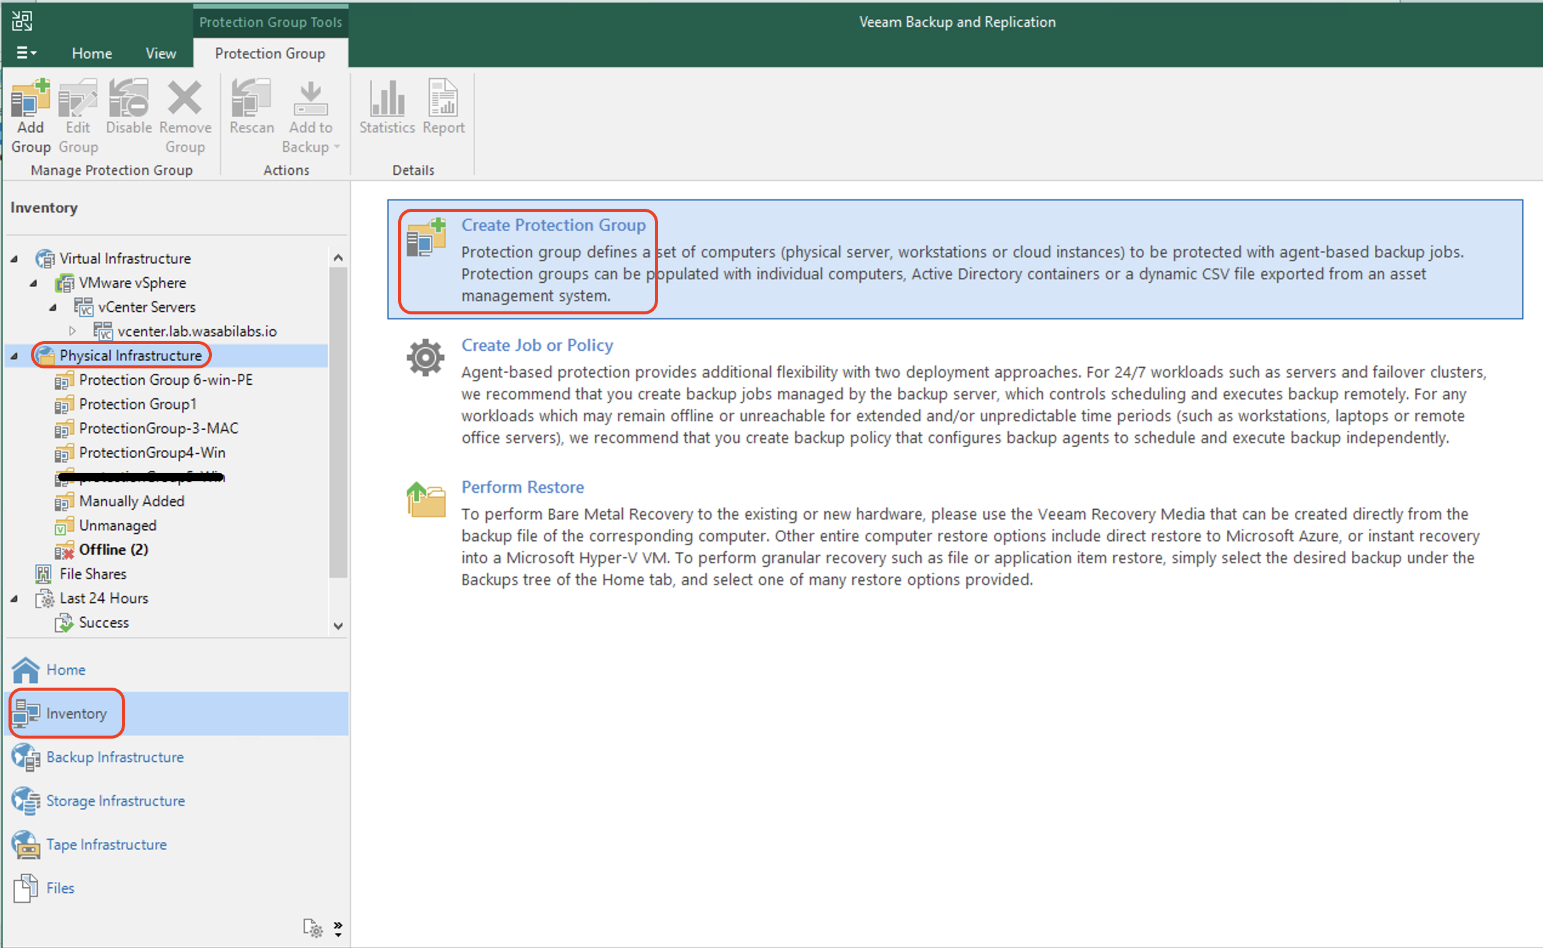Image resolution: width=1543 pixels, height=948 pixels.
Task: Click the Add Group icon in ribbon
Action: pos(30,100)
